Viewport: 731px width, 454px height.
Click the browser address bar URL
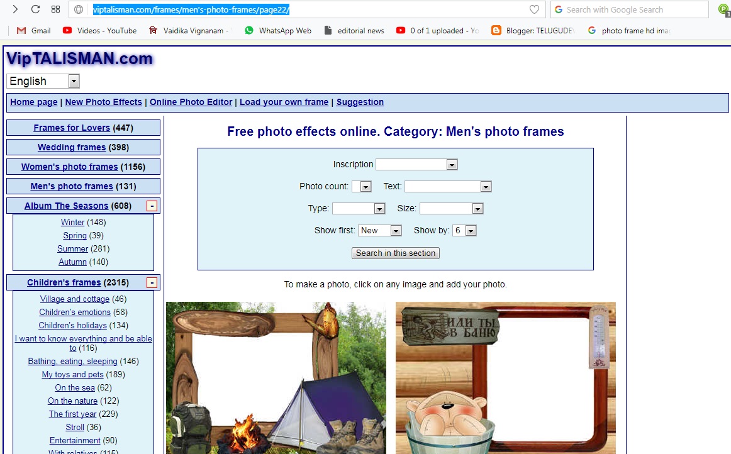tap(191, 9)
